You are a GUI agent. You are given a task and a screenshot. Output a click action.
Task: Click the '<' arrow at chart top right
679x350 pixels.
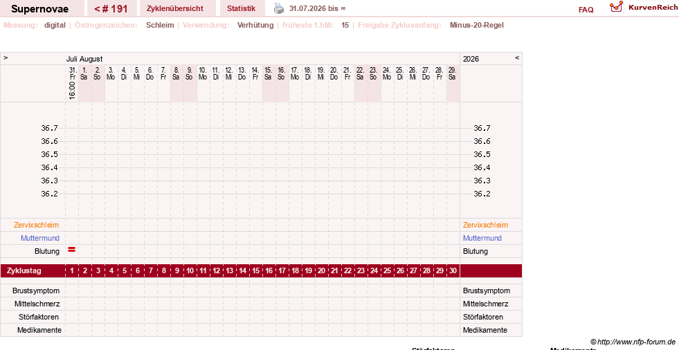click(x=516, y=57)
